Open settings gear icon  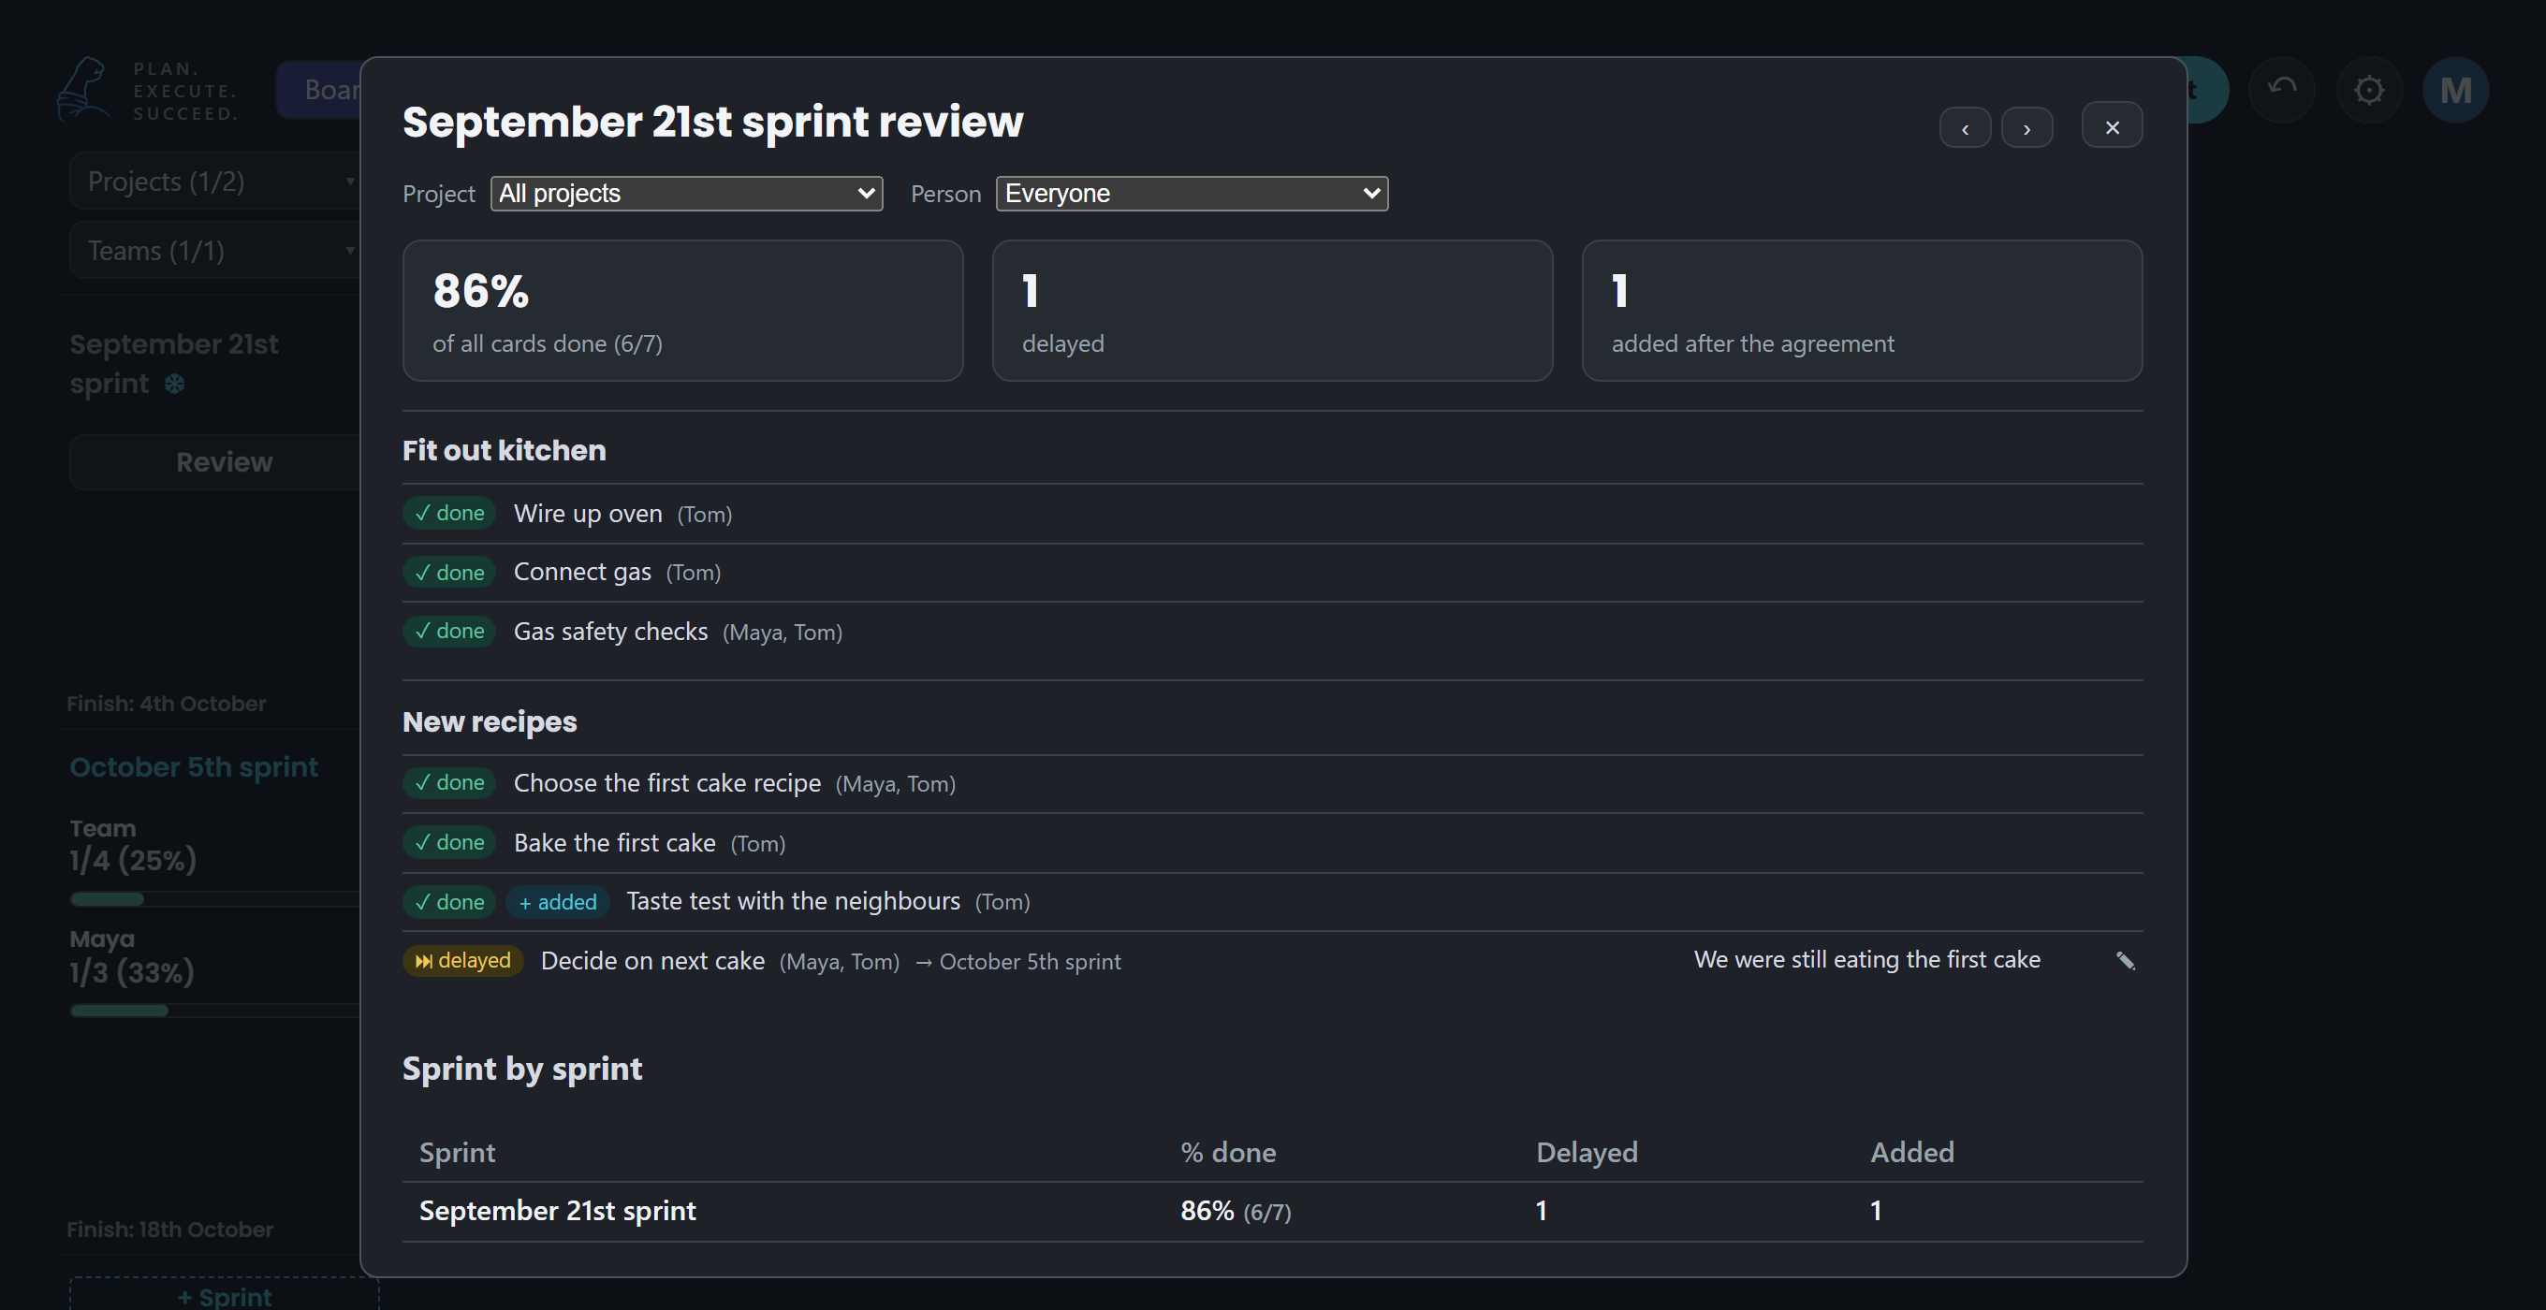[x=2368, y=90]
